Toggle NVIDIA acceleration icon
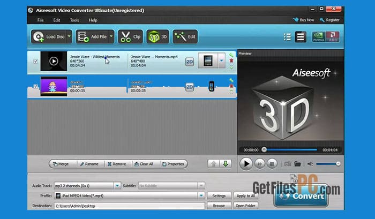This screenshot has width=375, height=219. coord(319,37)
